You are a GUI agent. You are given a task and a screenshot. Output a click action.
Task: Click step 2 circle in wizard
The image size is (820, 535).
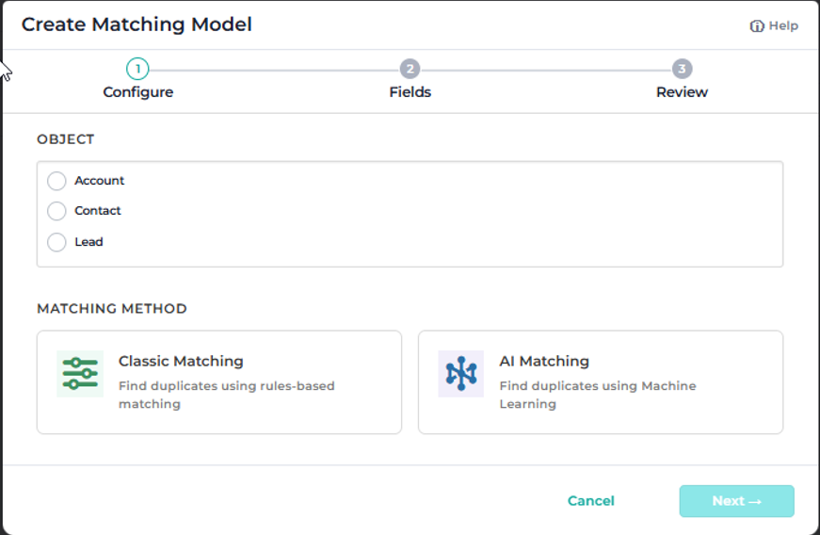410,69
